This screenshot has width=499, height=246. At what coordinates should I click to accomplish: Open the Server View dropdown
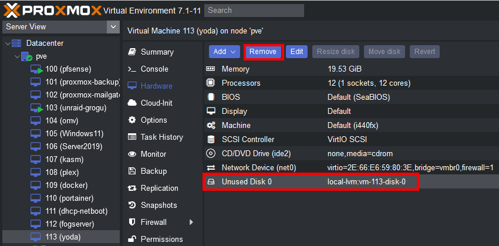point(113,27)
